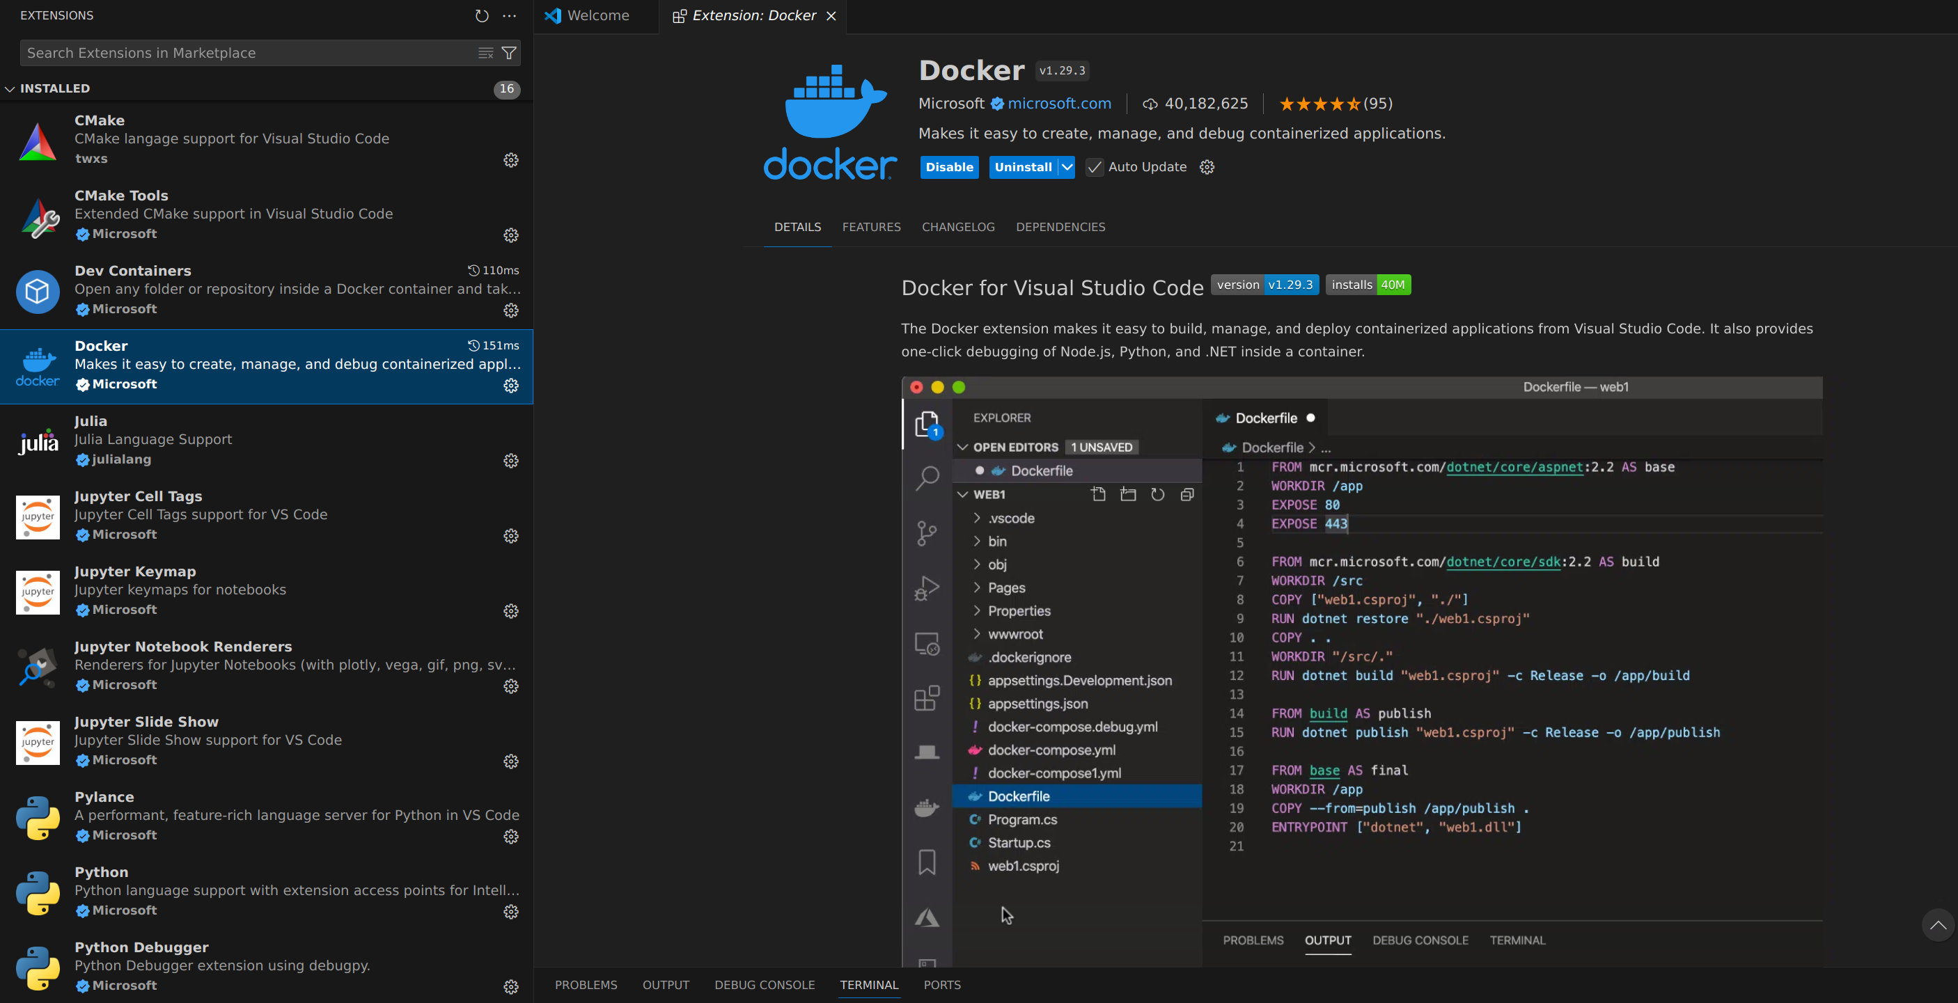Viewport: 1958px width, 1003px height.
Task: Click the filter extensions funnel icon
Action: (x=509, y=53)
